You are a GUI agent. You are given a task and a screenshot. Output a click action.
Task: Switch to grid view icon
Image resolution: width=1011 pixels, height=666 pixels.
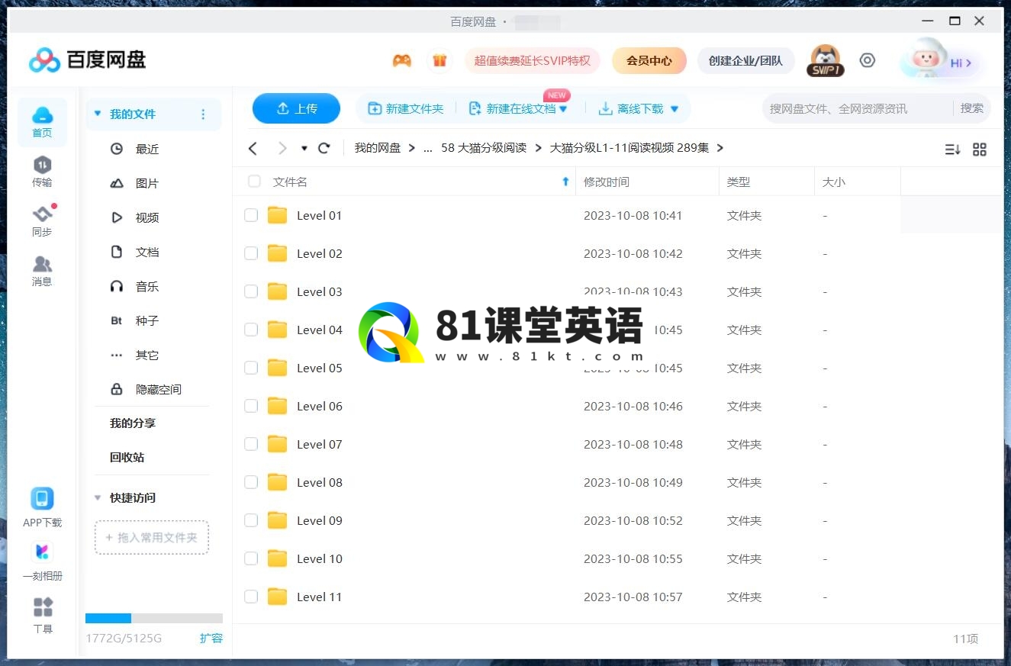(980, 150)
